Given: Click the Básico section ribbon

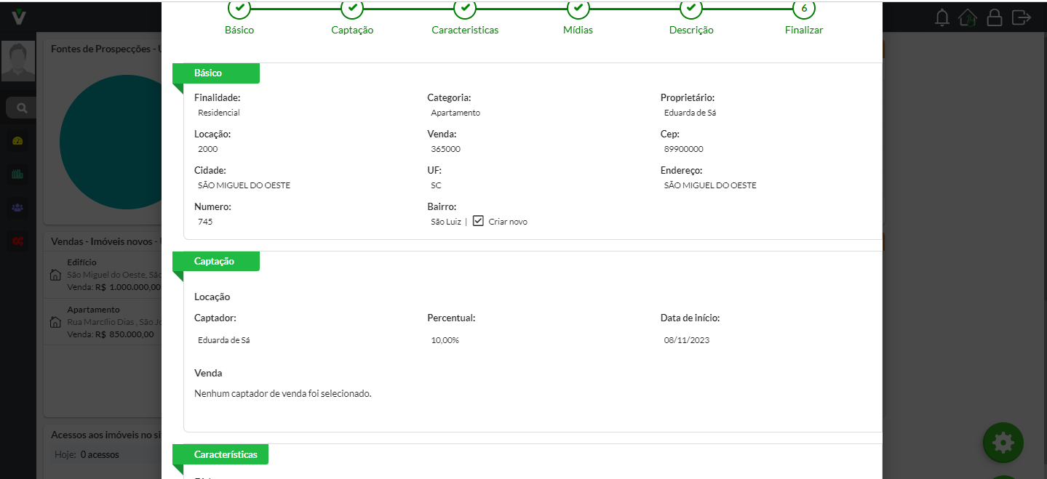Looking at the screenshot, I should pos(216,73).
